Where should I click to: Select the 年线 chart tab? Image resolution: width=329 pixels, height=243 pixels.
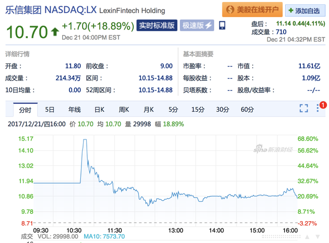[x=75, y=110]
